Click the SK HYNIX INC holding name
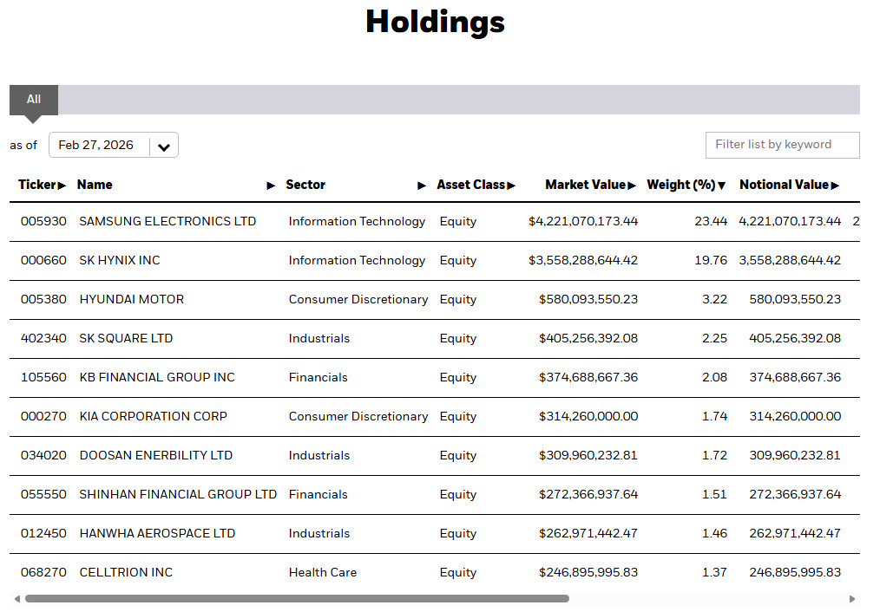The width and height of the screenshot is (880, 612). coord(120,260)
